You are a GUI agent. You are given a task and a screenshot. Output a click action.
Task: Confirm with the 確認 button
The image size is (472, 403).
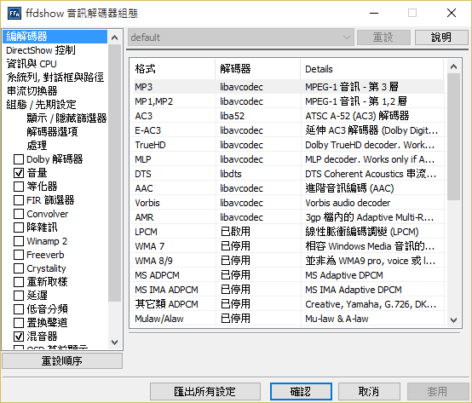[x=301, y=392]
